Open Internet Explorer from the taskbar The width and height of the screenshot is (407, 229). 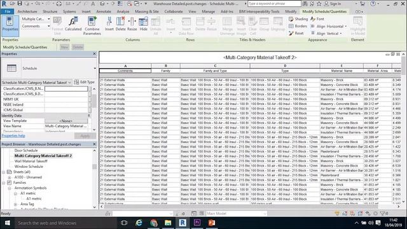139,223
